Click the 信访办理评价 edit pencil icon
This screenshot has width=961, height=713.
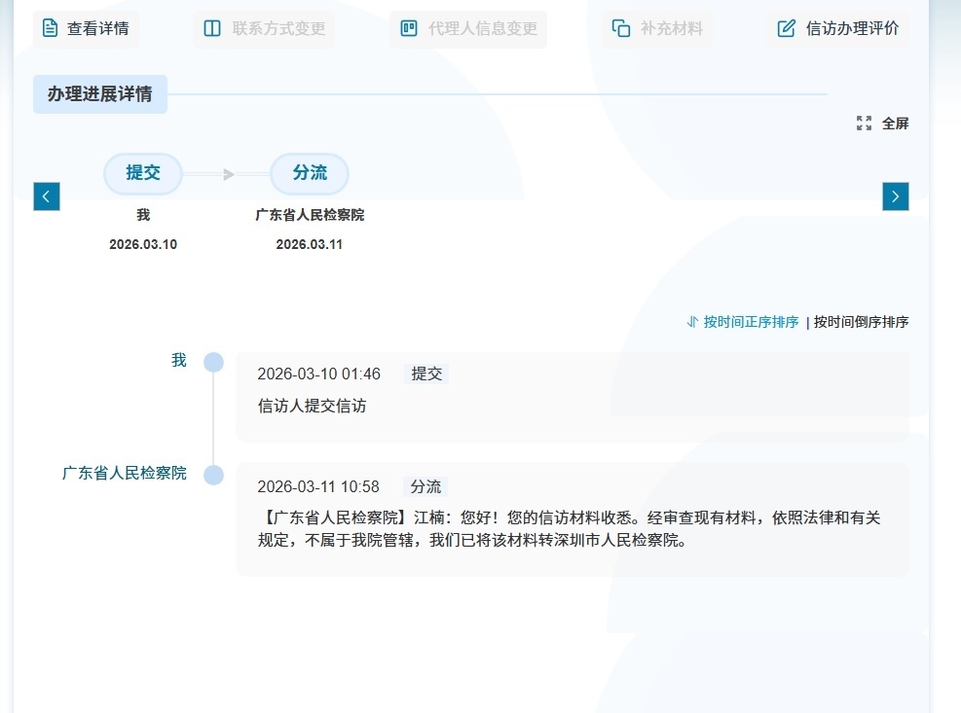pos(787,28)
